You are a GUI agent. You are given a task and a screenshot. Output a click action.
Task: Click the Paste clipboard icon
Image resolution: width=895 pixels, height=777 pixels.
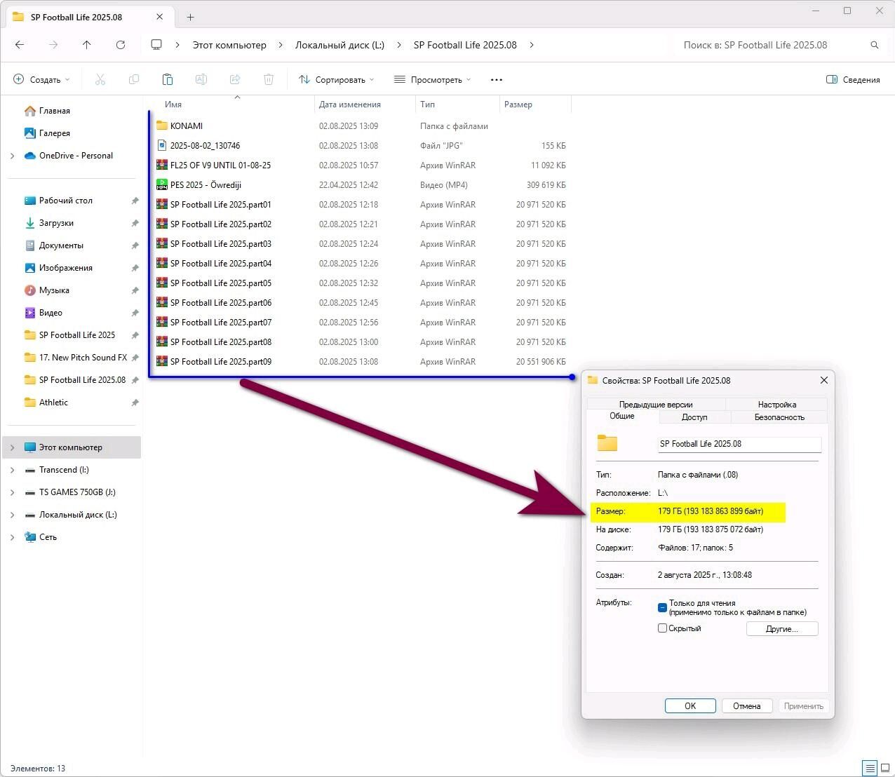(168, 79)
